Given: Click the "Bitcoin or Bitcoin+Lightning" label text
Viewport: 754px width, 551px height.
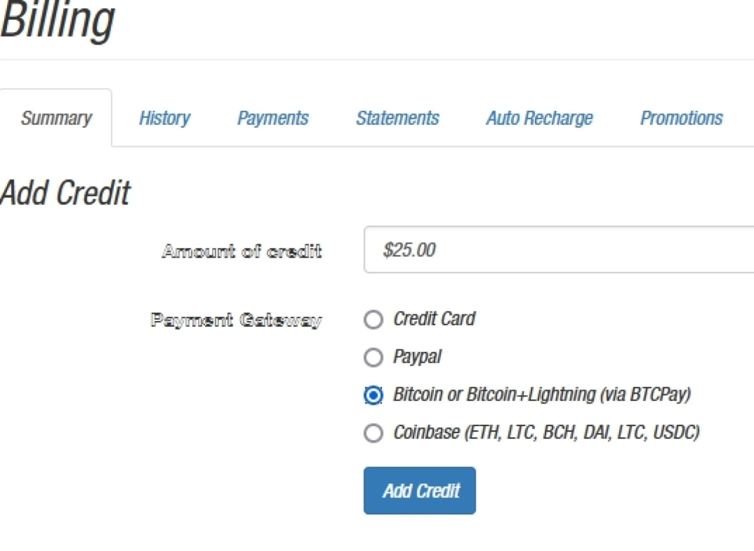Looking at the screenshot, I should tap(542, 394).
